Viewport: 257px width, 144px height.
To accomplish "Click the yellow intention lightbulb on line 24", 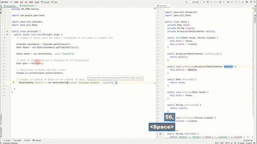I will 14,82.
